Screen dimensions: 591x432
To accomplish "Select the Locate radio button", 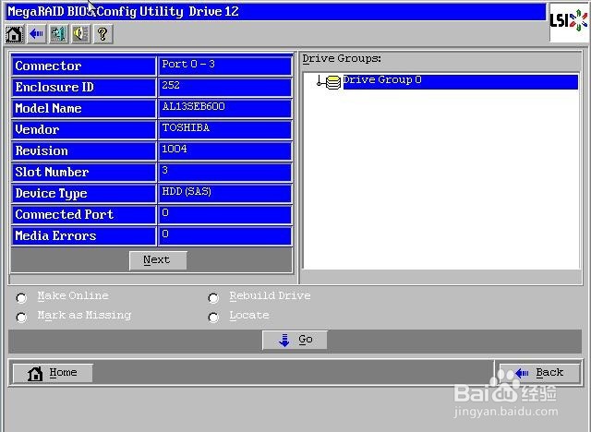I will [213, 318].
